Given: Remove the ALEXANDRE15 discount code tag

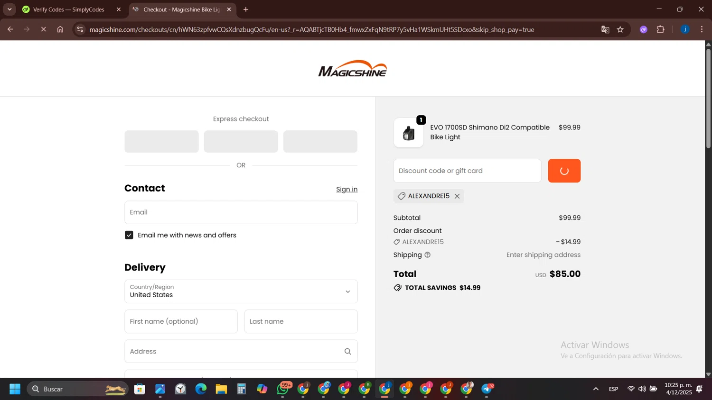Looking at the screenshot, I should tap(457, 196).
